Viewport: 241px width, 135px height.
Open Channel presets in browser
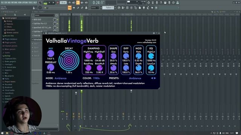(x=11, y=46)
